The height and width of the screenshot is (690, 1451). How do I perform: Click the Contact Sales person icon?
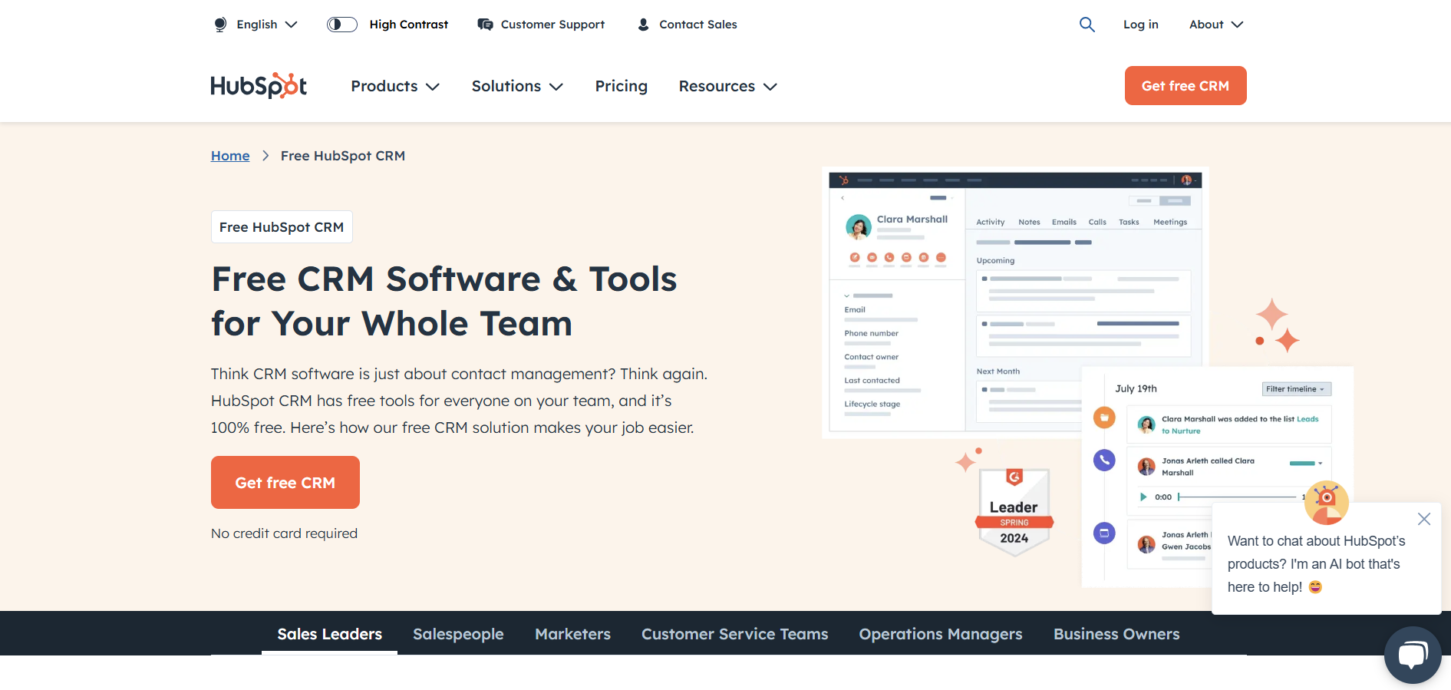(x=643, y=25)
